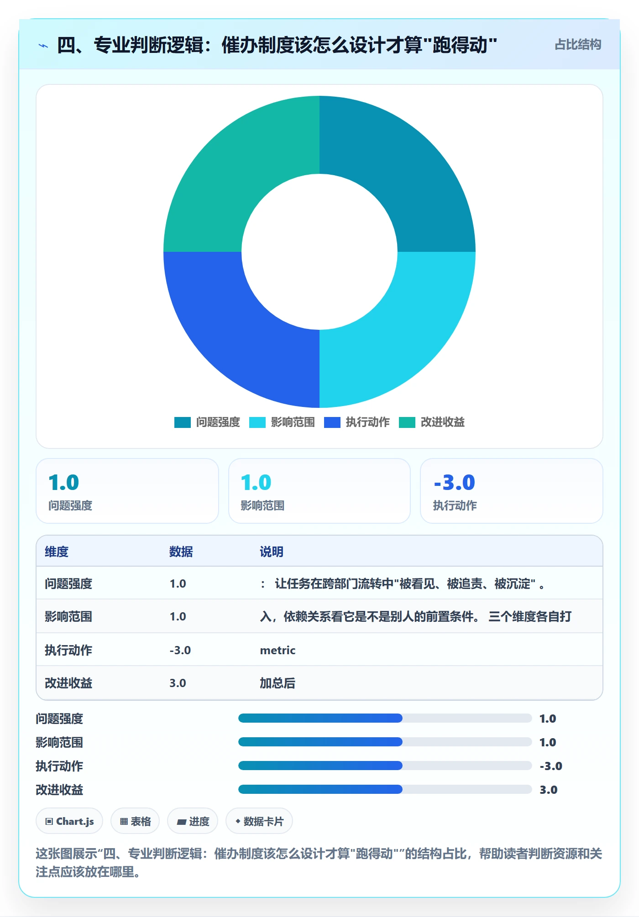Image resolution: width=639 pixels, height=917 pixels.
Task: Click the 表格 tag chip
Action: pyautogui.click(x=135, y=821)
